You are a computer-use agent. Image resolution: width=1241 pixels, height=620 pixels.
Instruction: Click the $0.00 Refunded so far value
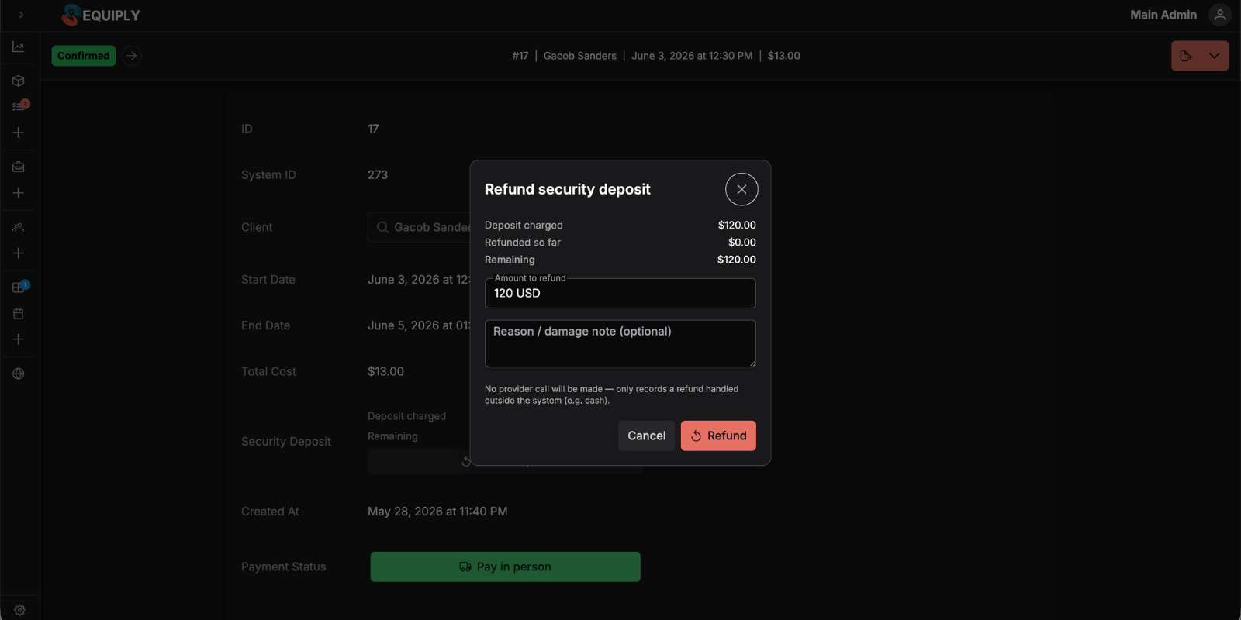[x=742, y=243]
